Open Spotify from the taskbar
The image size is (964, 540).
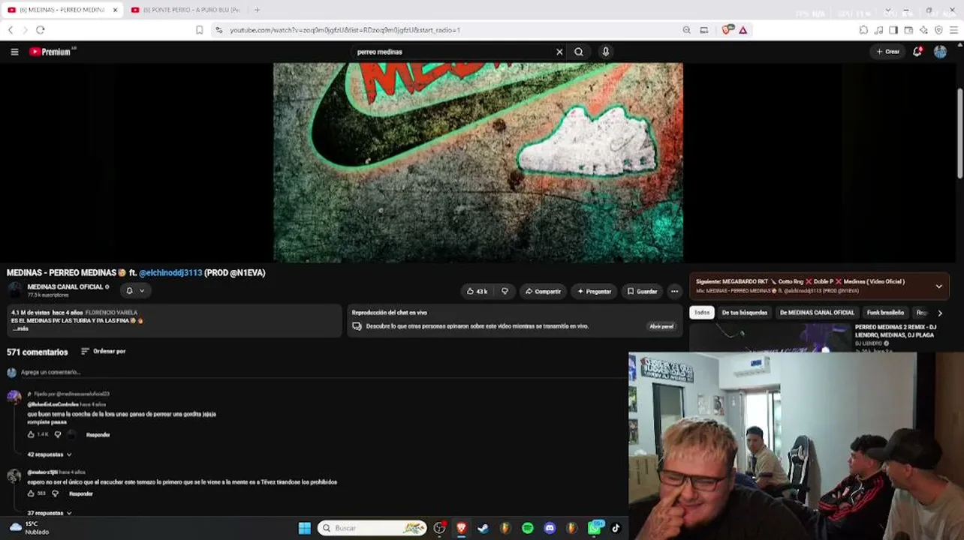point(528,528)
